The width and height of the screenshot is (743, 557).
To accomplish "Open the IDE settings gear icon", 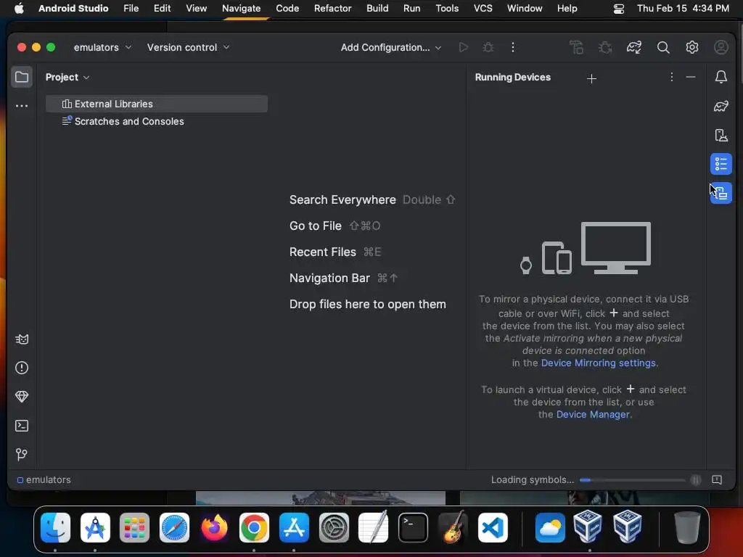I will 692,47.
